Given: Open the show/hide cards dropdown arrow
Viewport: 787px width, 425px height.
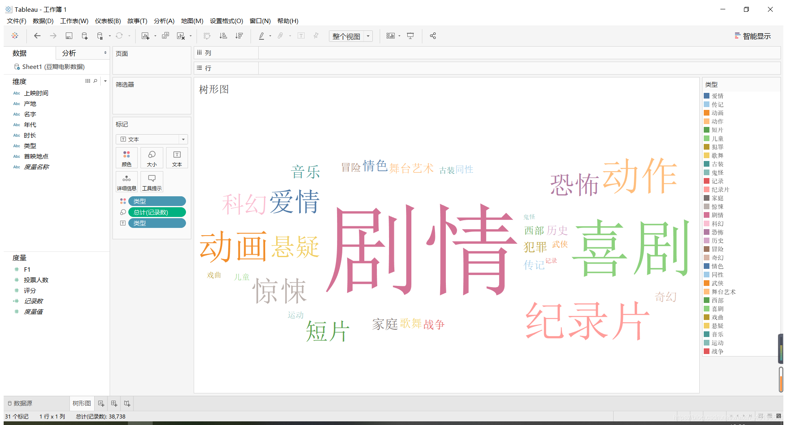Looking at the screenshot, I should (400, 36).
